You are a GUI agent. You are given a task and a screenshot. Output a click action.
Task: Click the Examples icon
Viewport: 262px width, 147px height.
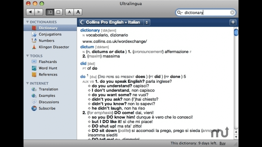[34, 96]
